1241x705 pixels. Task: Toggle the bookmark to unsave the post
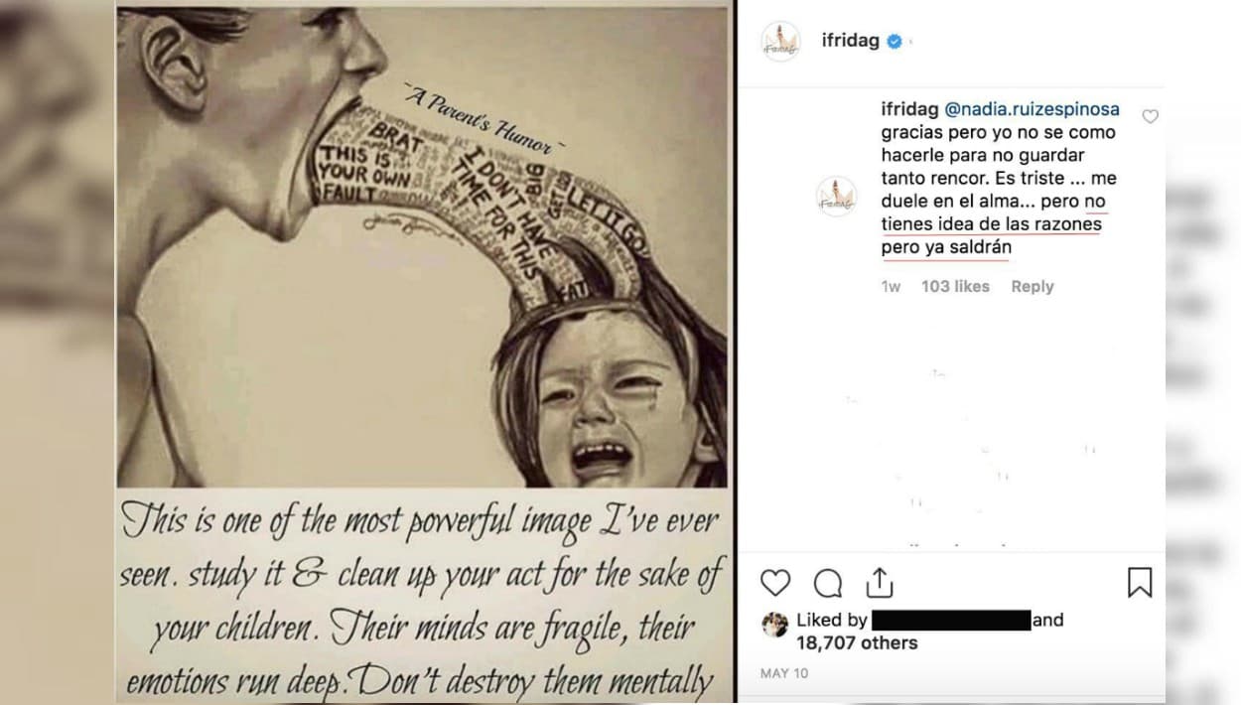[1140, 584]
